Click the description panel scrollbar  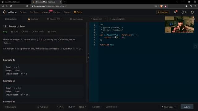87,42
